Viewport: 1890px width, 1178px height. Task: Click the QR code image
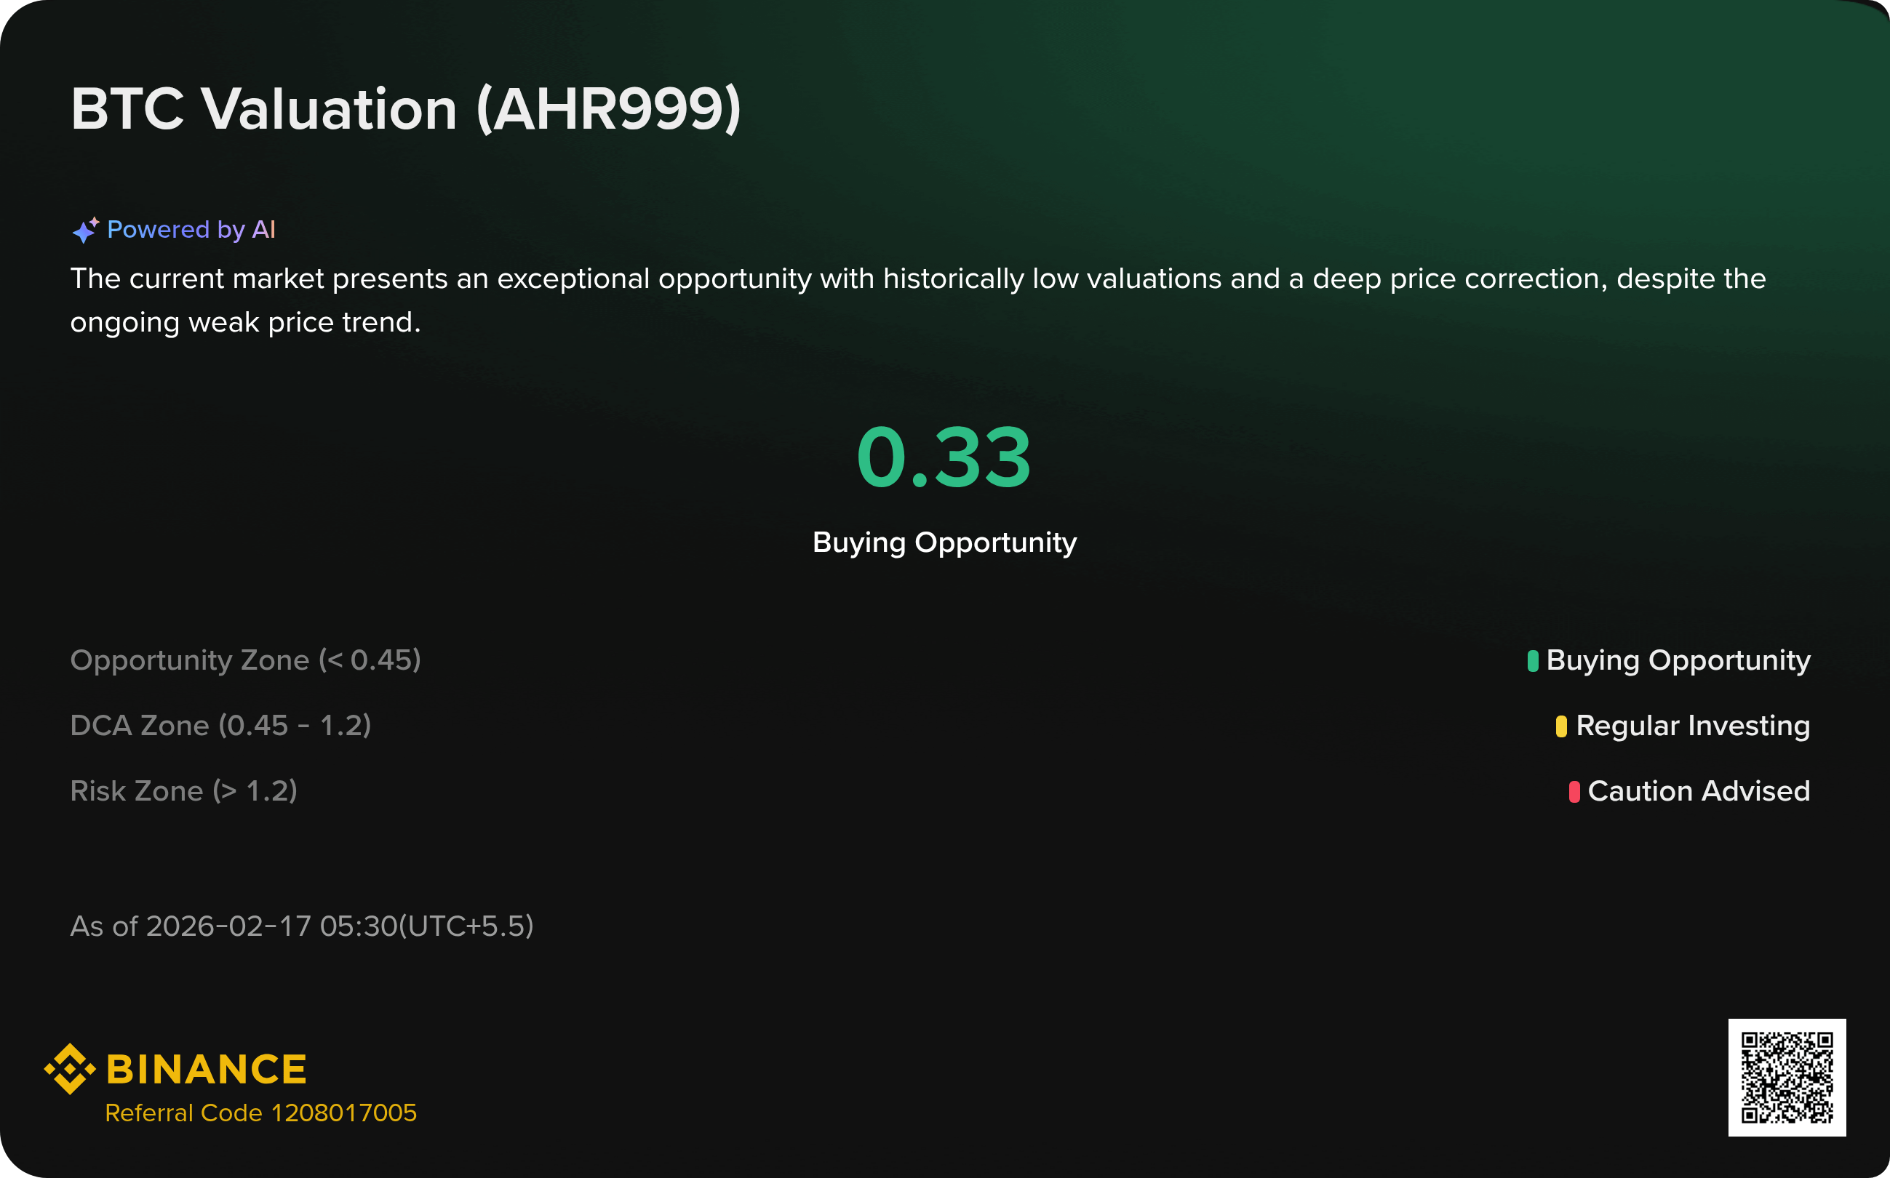coord(1787,1077)
